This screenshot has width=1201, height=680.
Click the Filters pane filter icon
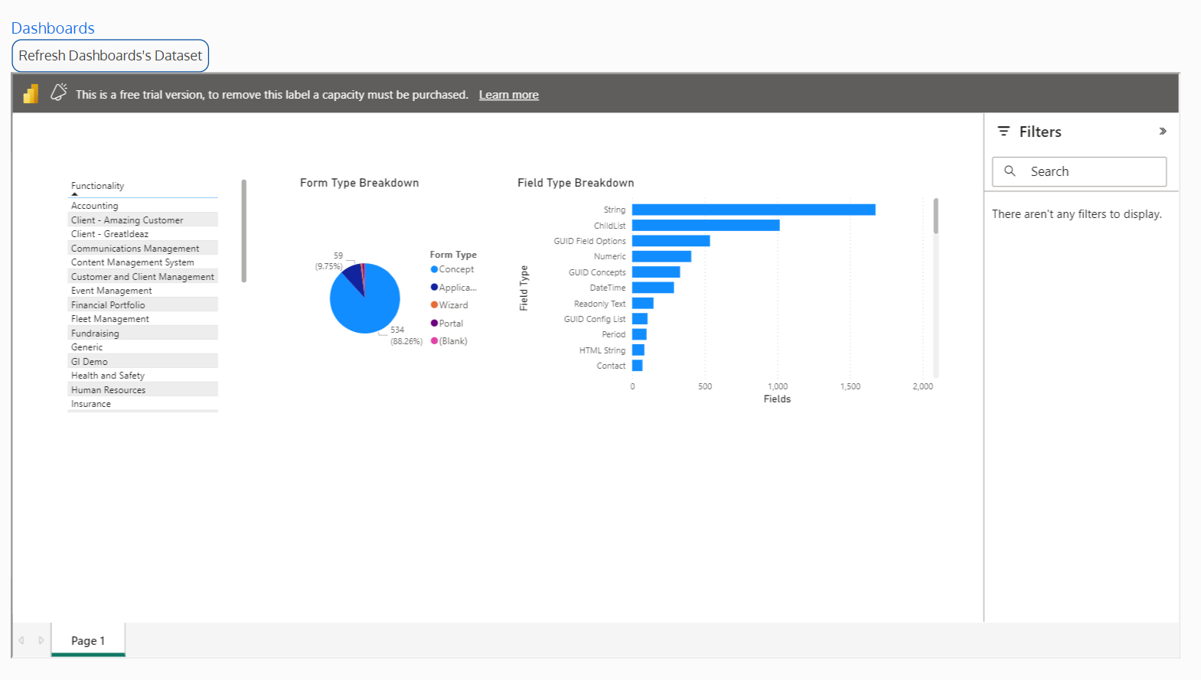coord(1004,132)
